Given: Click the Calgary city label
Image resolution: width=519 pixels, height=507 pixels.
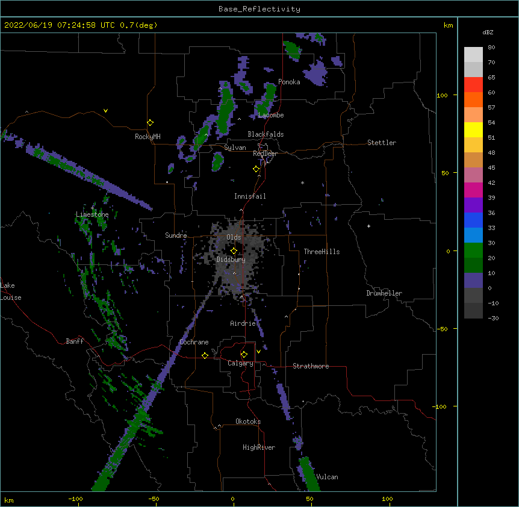Looking at the screenshot, I should click(x=240, y=363).
